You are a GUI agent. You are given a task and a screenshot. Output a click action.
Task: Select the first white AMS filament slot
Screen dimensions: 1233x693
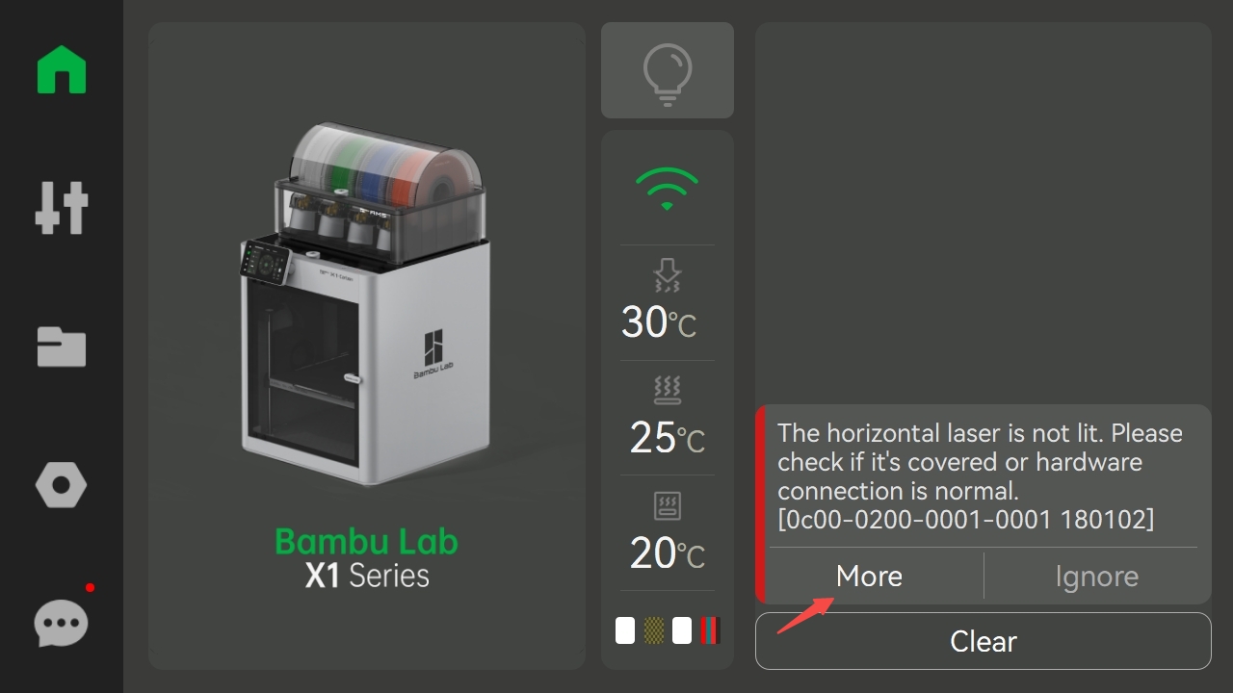pos(625,630)
